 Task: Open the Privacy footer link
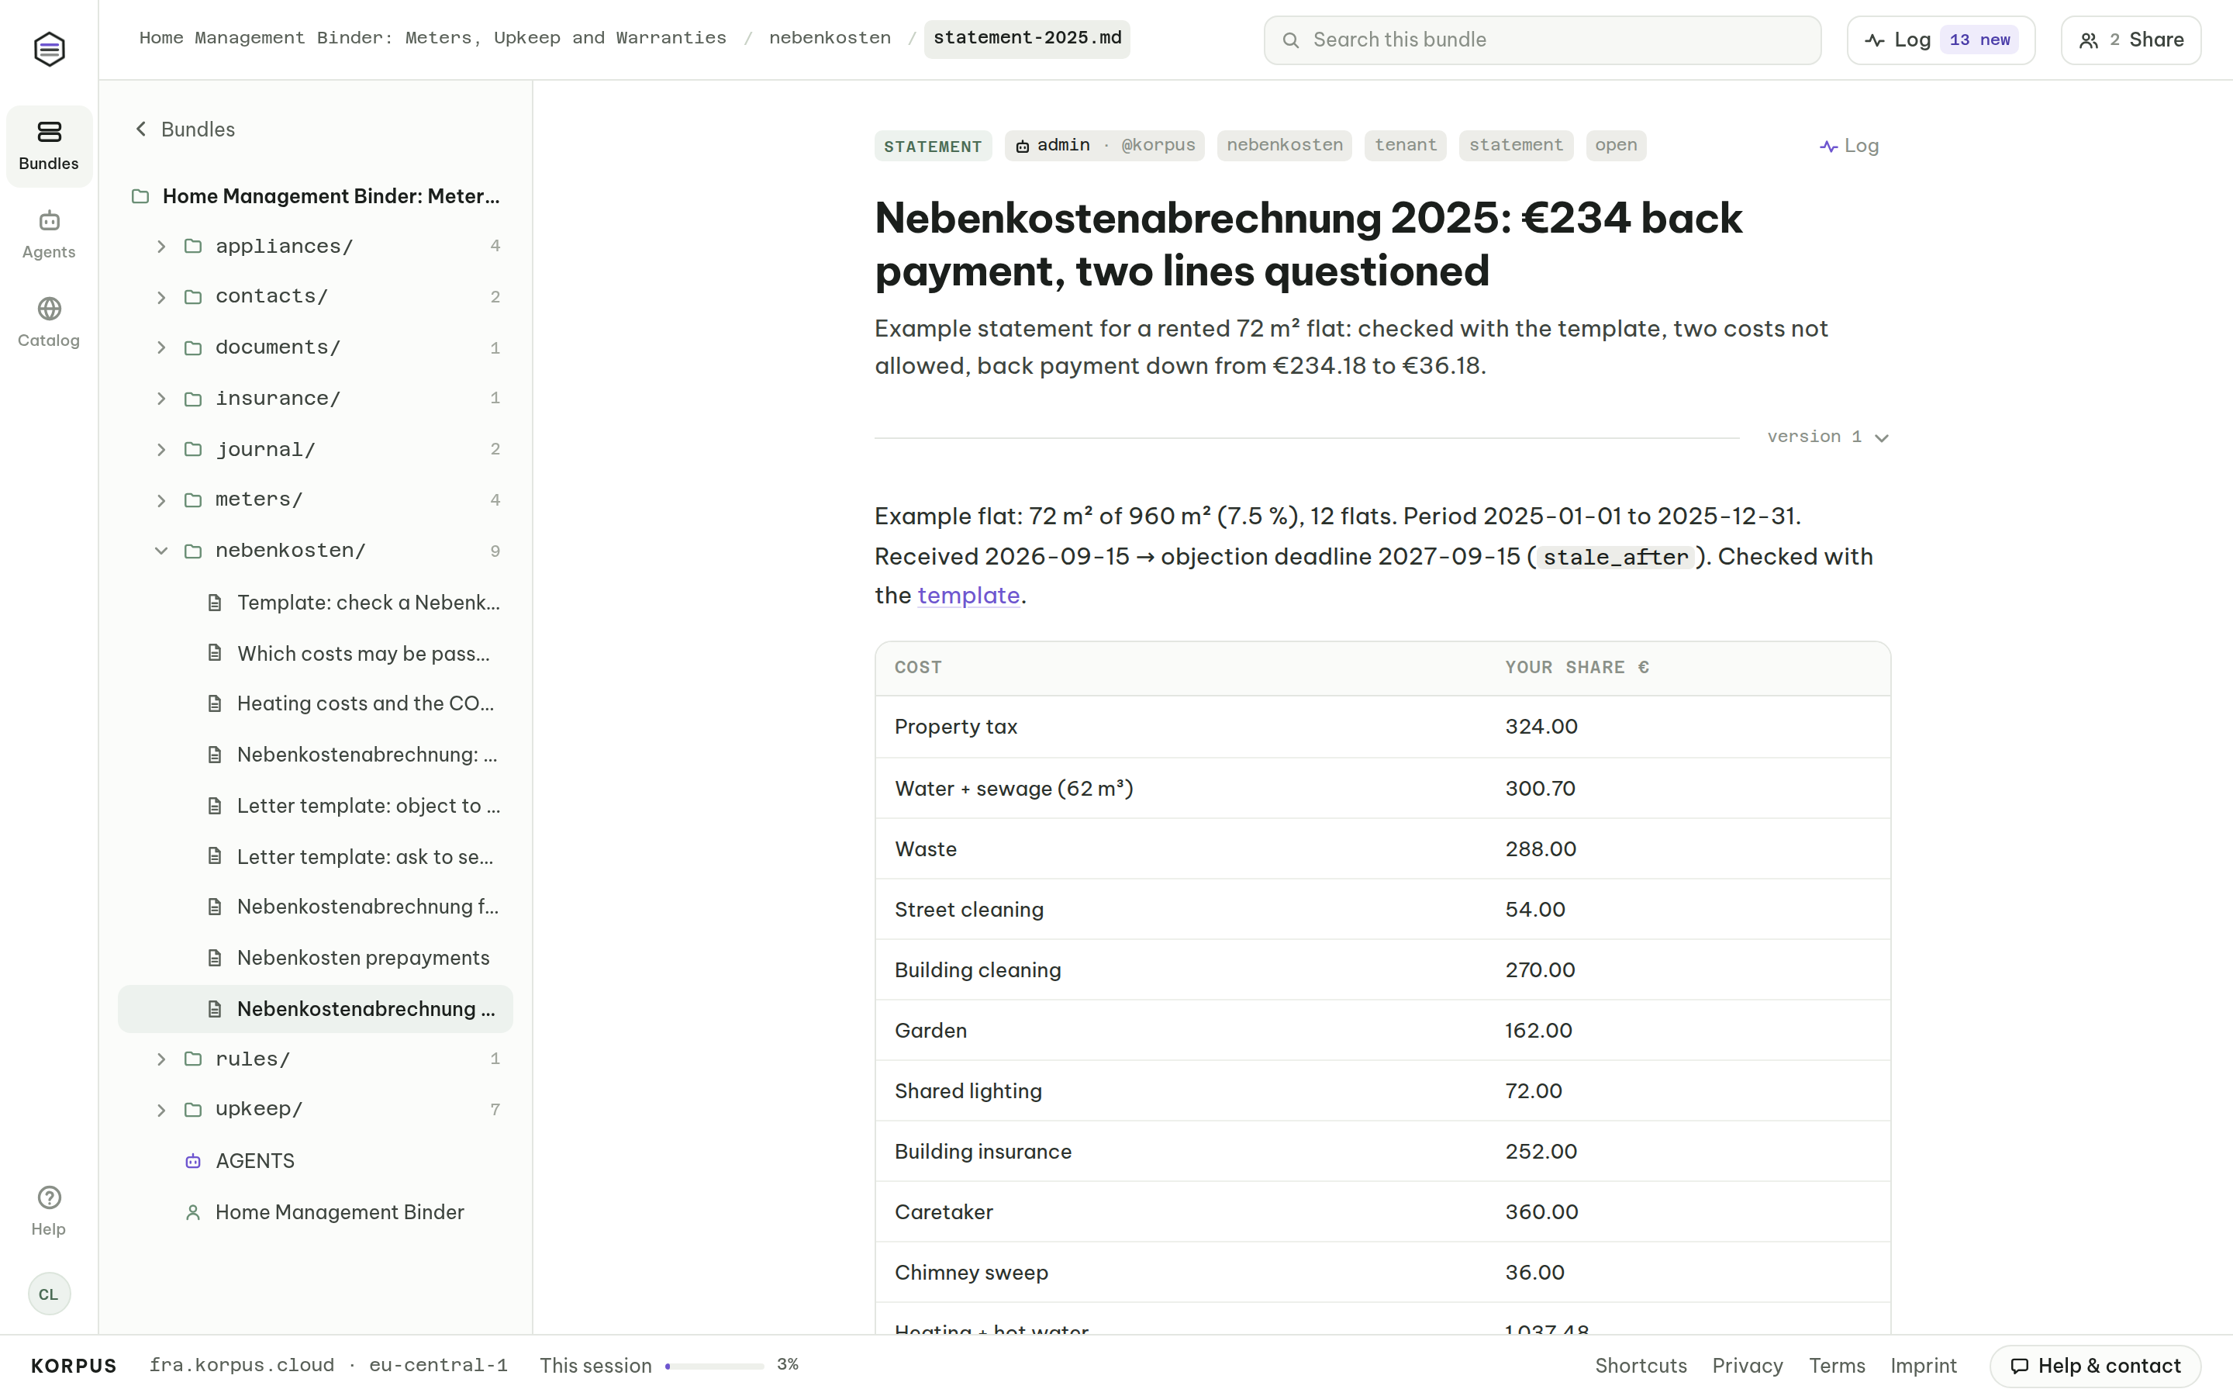click(x=1747, y=1366)
